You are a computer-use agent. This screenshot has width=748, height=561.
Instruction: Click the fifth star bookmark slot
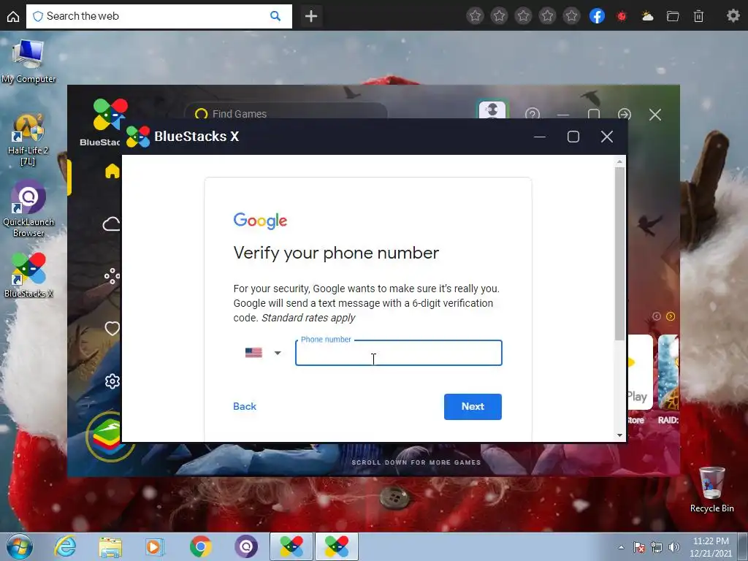pyautogui.click(x=571, y=16)
